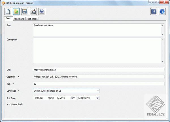Switch to the Feed Image tab

click(x=32, y=19)
